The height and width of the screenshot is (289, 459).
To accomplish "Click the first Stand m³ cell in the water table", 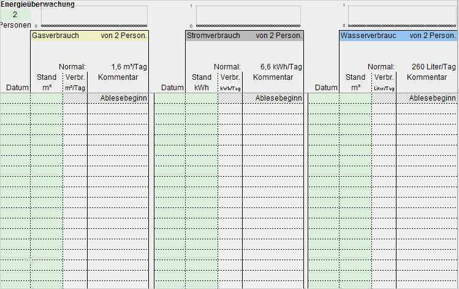I will coord(355,98).
